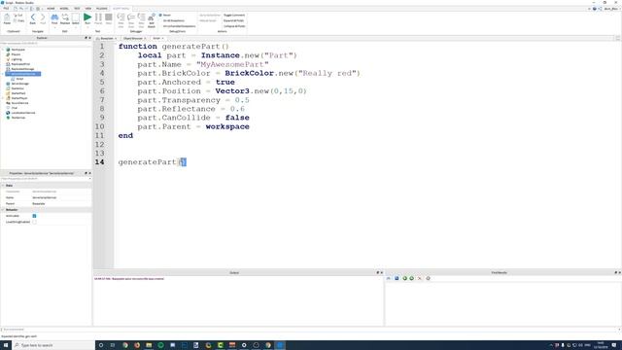This screenshot has width=622, height=350.
Task: Click the Cut button in Clipboard group
Action: click(x=18, y=16)
